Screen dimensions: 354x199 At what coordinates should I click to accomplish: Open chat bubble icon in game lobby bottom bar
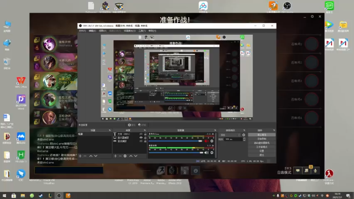(x=298, y=171)
